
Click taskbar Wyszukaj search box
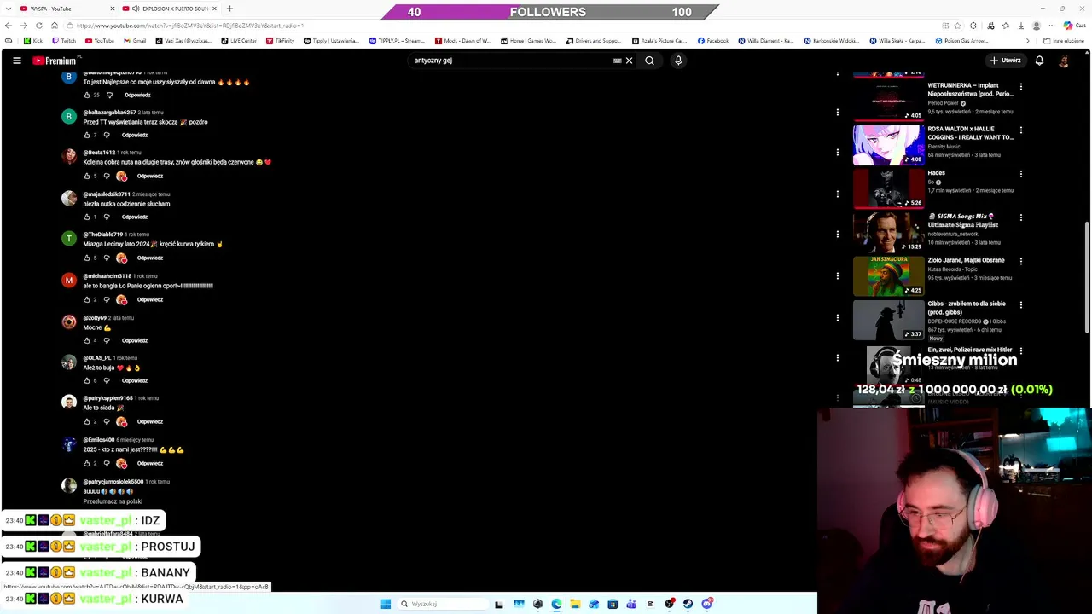(442, 604)
